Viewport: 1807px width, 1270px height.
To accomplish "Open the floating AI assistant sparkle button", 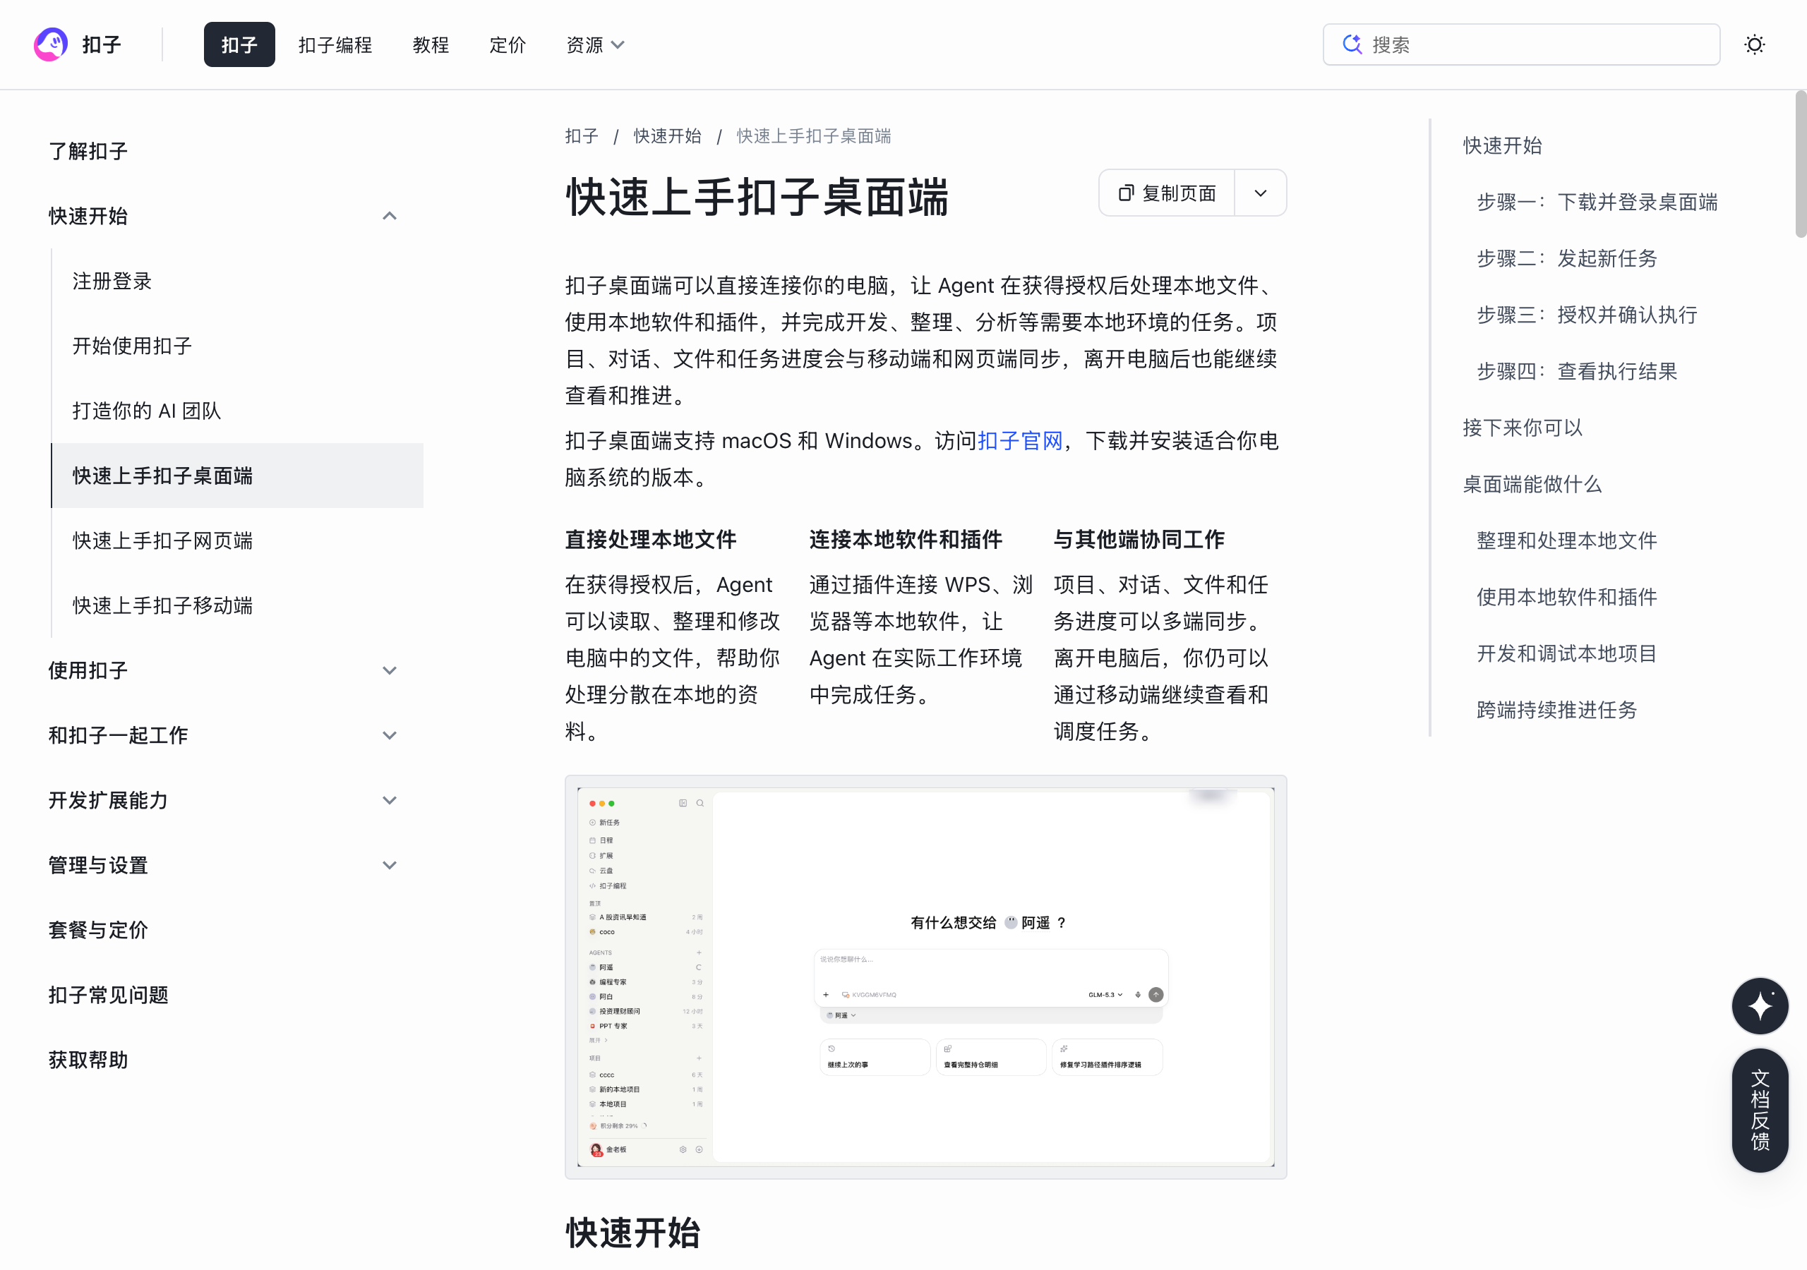I will [1760, 1005].
